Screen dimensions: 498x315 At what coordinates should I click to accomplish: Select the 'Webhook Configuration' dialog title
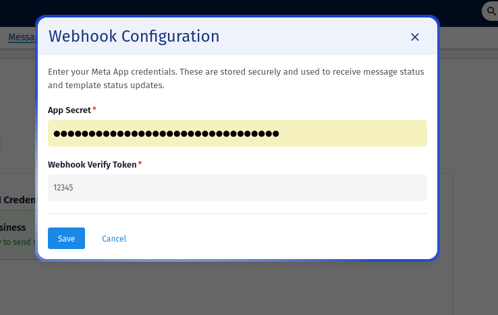134,36
